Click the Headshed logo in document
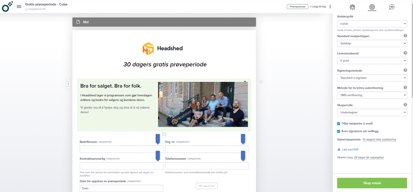413x192 pixels. click(163, 48)
